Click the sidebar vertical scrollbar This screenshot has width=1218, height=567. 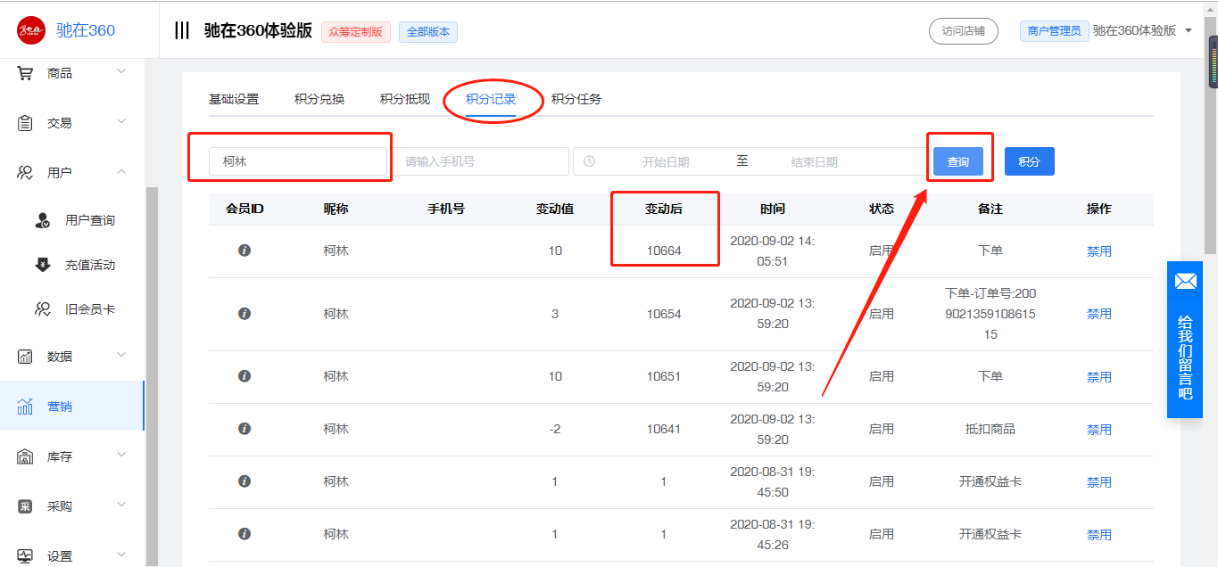152,376
